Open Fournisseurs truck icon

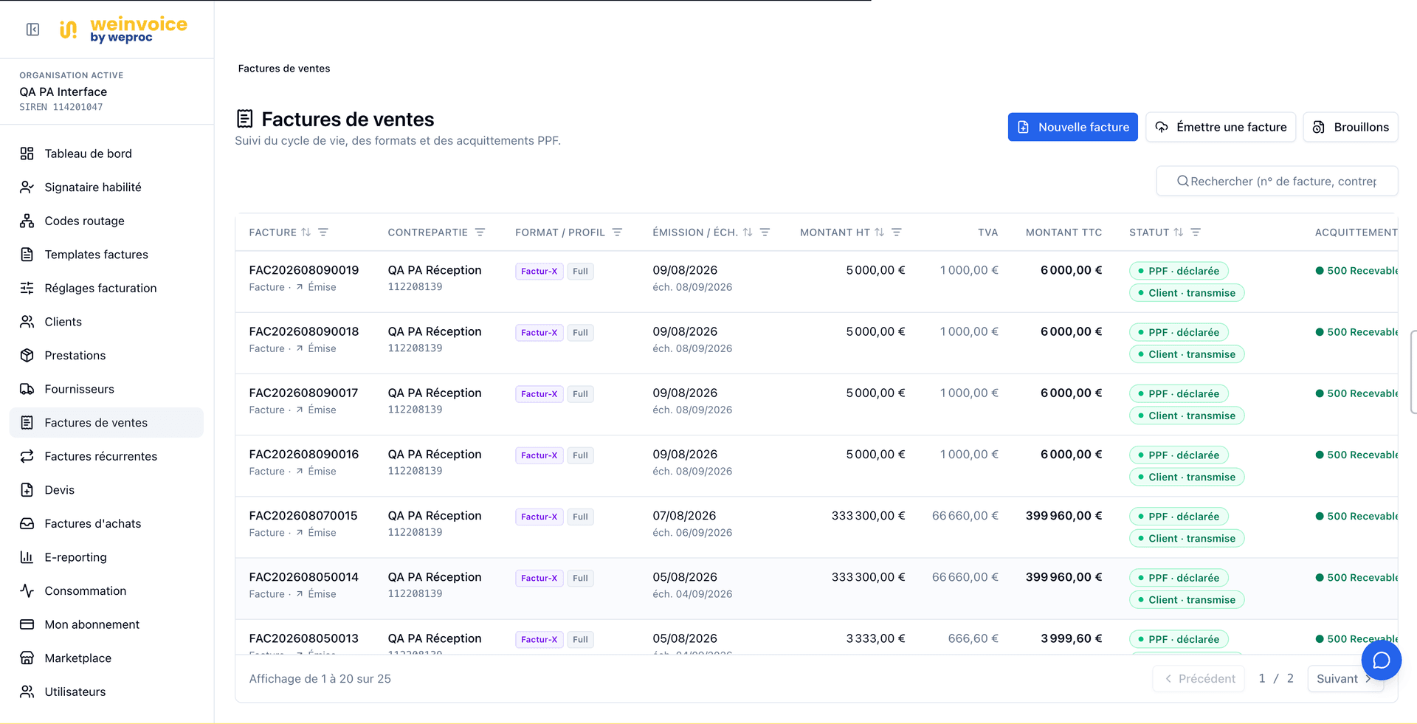tap(27, 389)
